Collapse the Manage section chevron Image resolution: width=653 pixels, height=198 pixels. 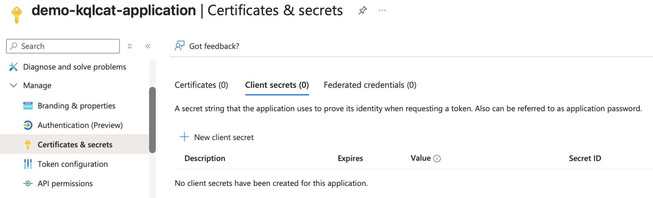(13, 85)
